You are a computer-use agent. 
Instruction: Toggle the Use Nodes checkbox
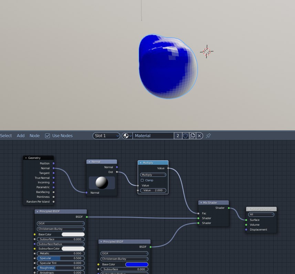click(48, 136)
